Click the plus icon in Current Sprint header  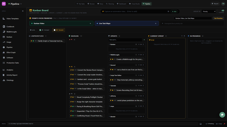(x=182, y=36)
